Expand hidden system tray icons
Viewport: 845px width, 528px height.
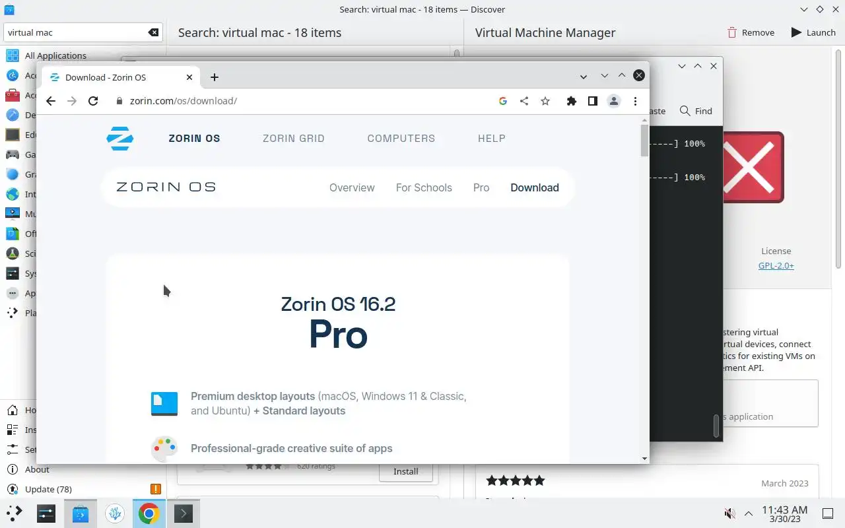coord(749,513)
